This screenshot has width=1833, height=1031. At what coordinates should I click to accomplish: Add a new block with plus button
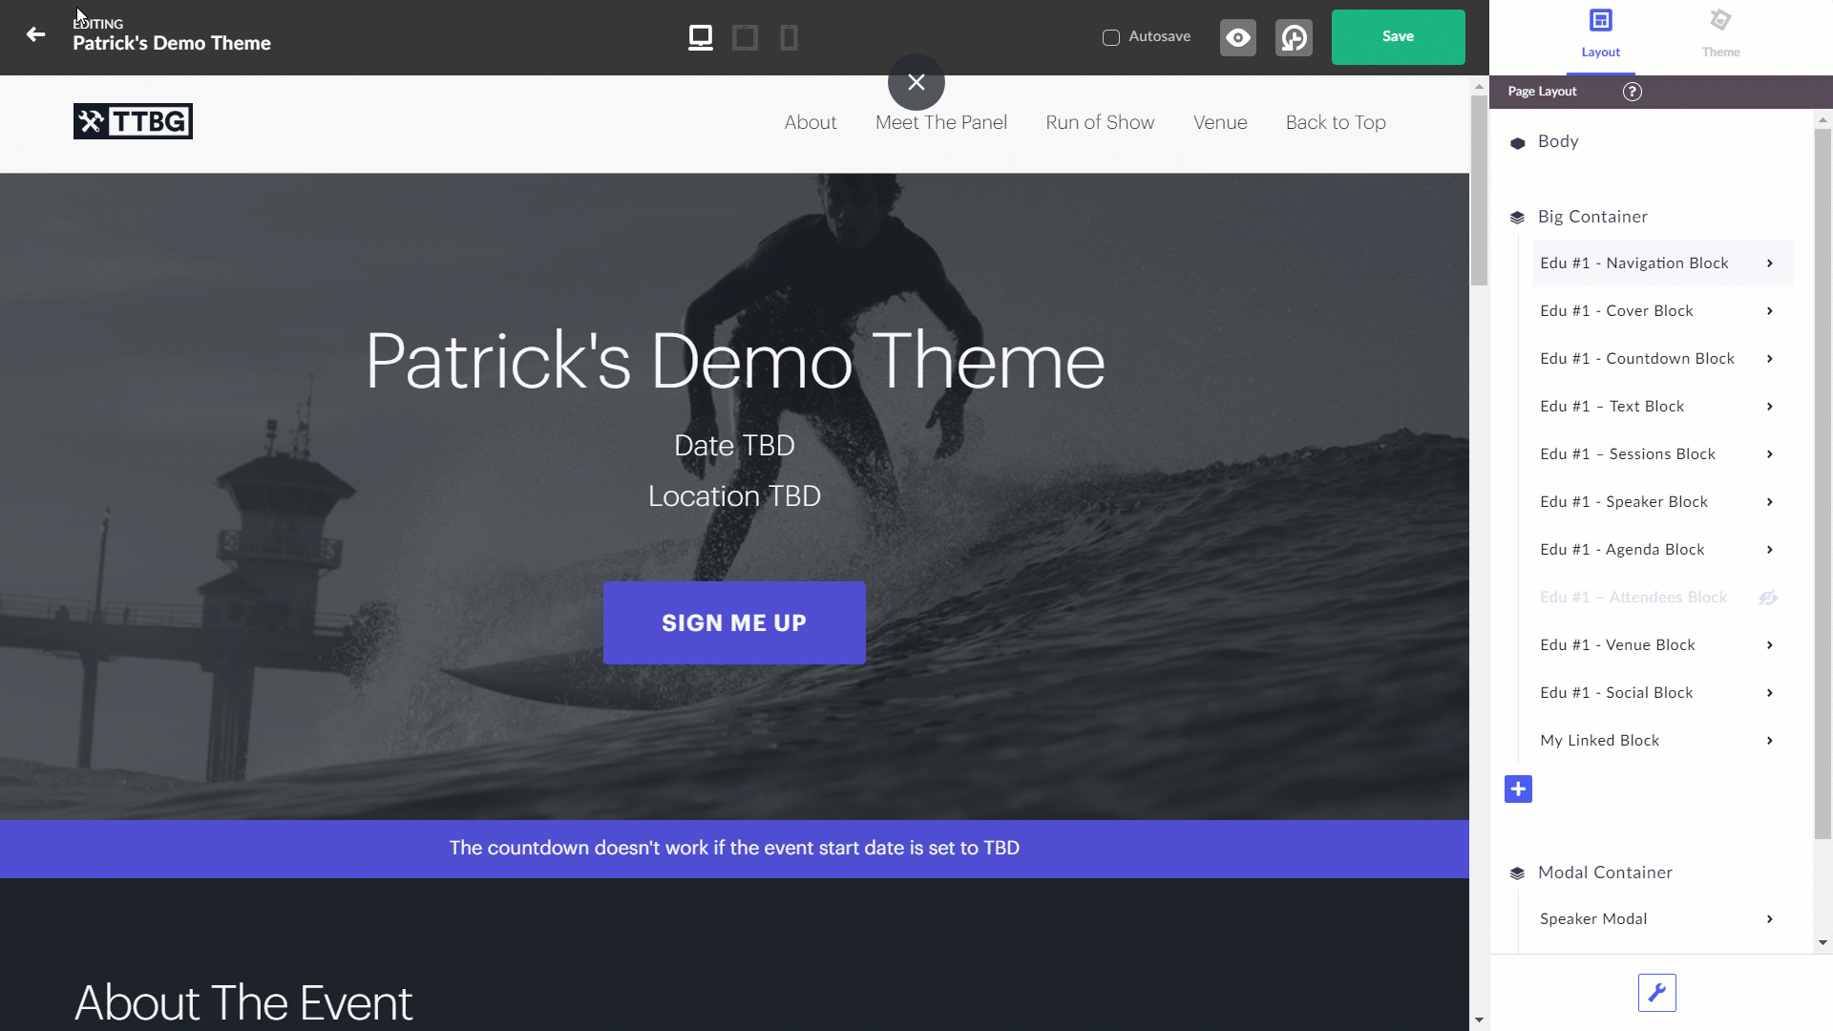point(1518,789)
